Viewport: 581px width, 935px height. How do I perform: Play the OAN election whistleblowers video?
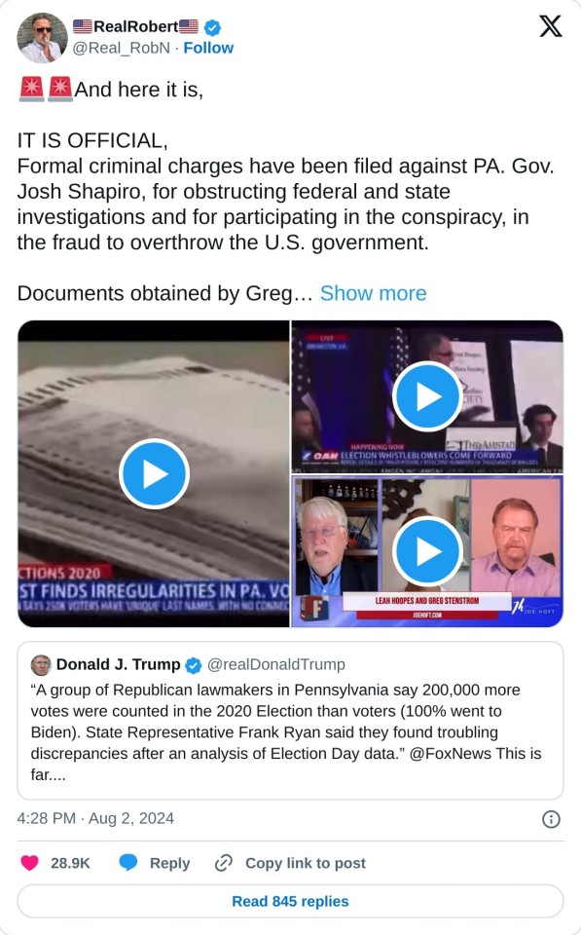point(427,396)
